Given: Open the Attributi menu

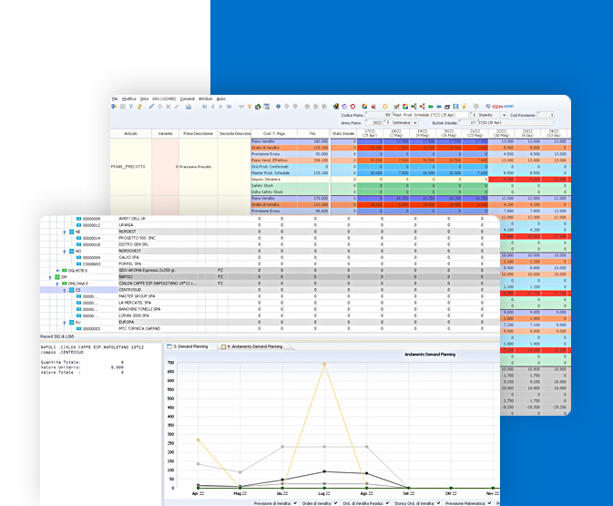Looking at the screenshot, I should click(x=206, y=99).
